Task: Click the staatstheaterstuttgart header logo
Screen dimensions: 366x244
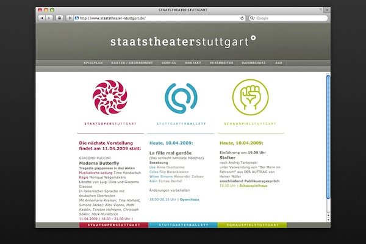Action: point(183,42)
